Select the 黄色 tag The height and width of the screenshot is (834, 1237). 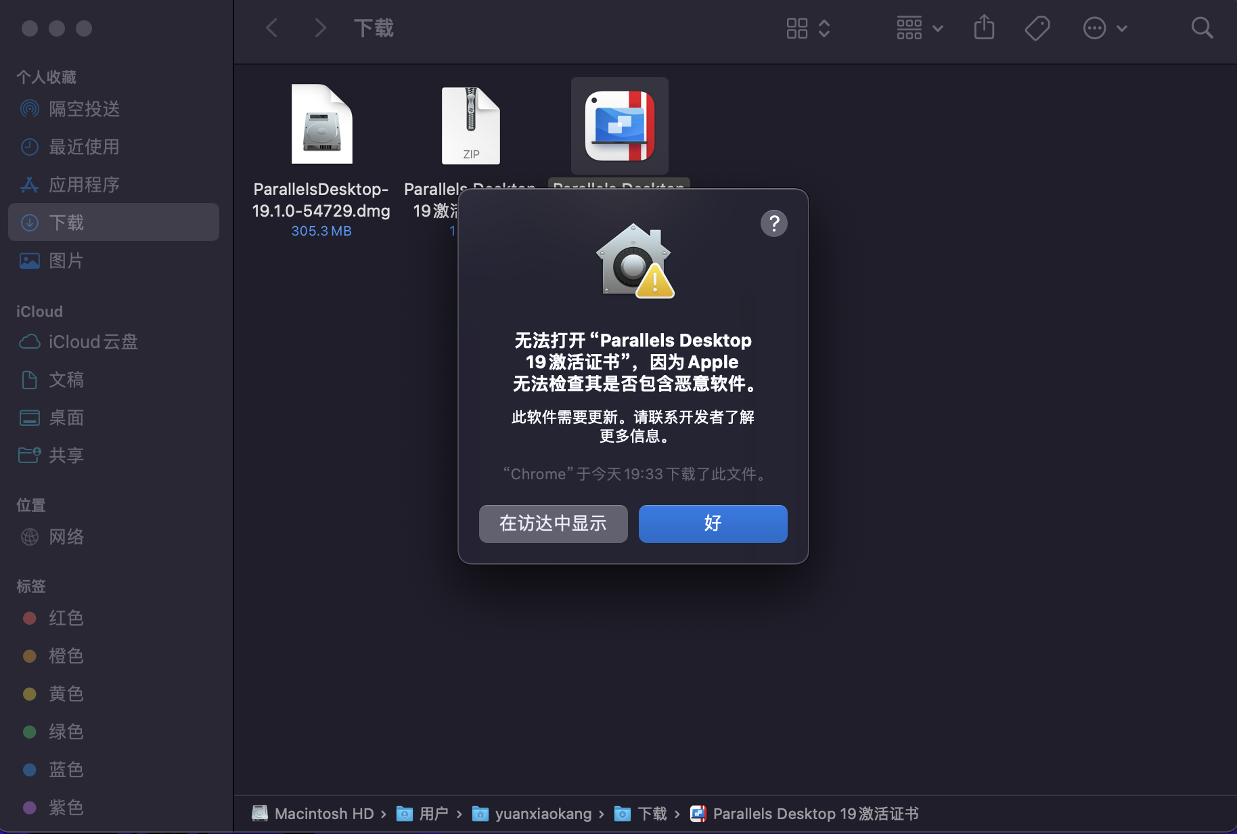[x=114, y=694]
